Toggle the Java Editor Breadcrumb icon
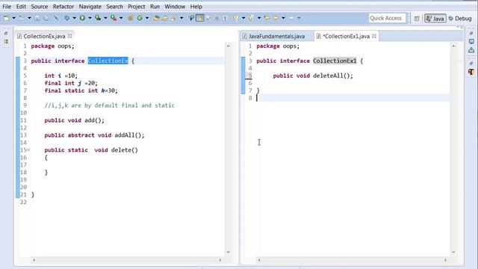Screen dimensions: 478x269 pos(191,18)
